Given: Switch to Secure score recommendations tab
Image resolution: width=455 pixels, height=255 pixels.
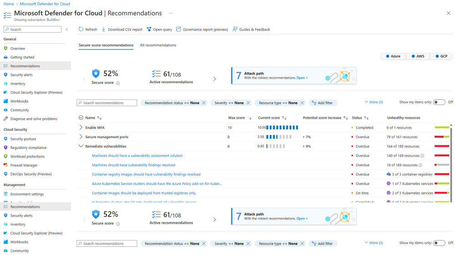Looking at the screenshot, I should 106,45.
